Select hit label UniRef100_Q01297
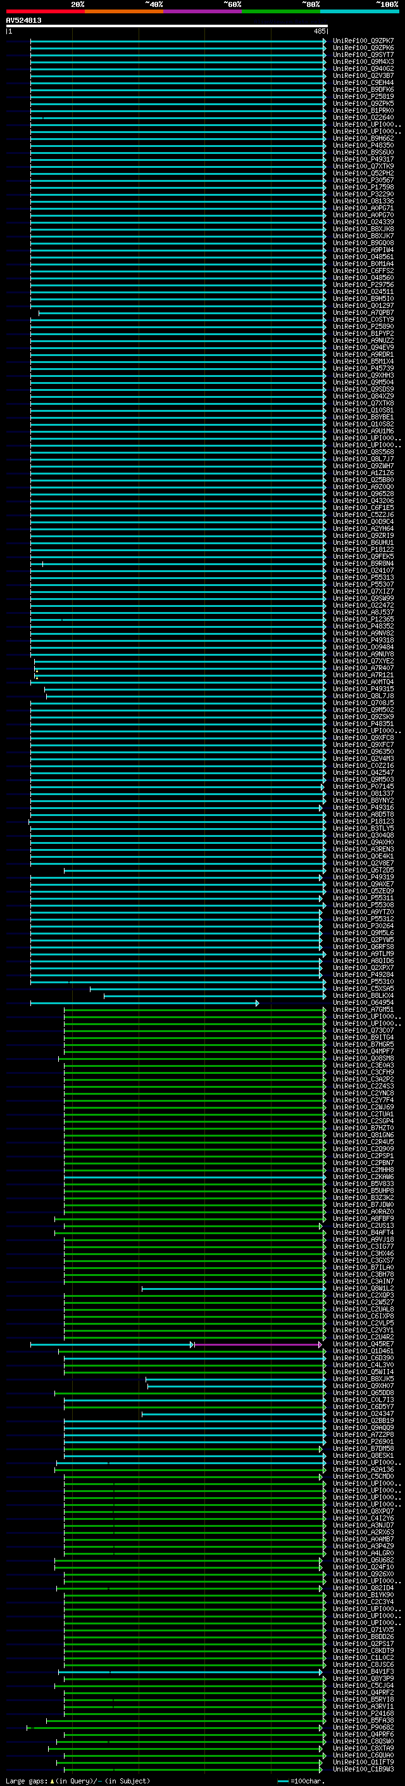405x1786 pixels. [x=363, y=306]
